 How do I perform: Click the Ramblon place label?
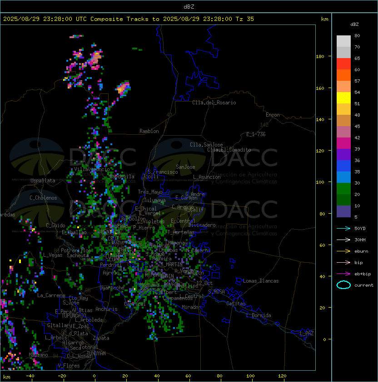149,131
